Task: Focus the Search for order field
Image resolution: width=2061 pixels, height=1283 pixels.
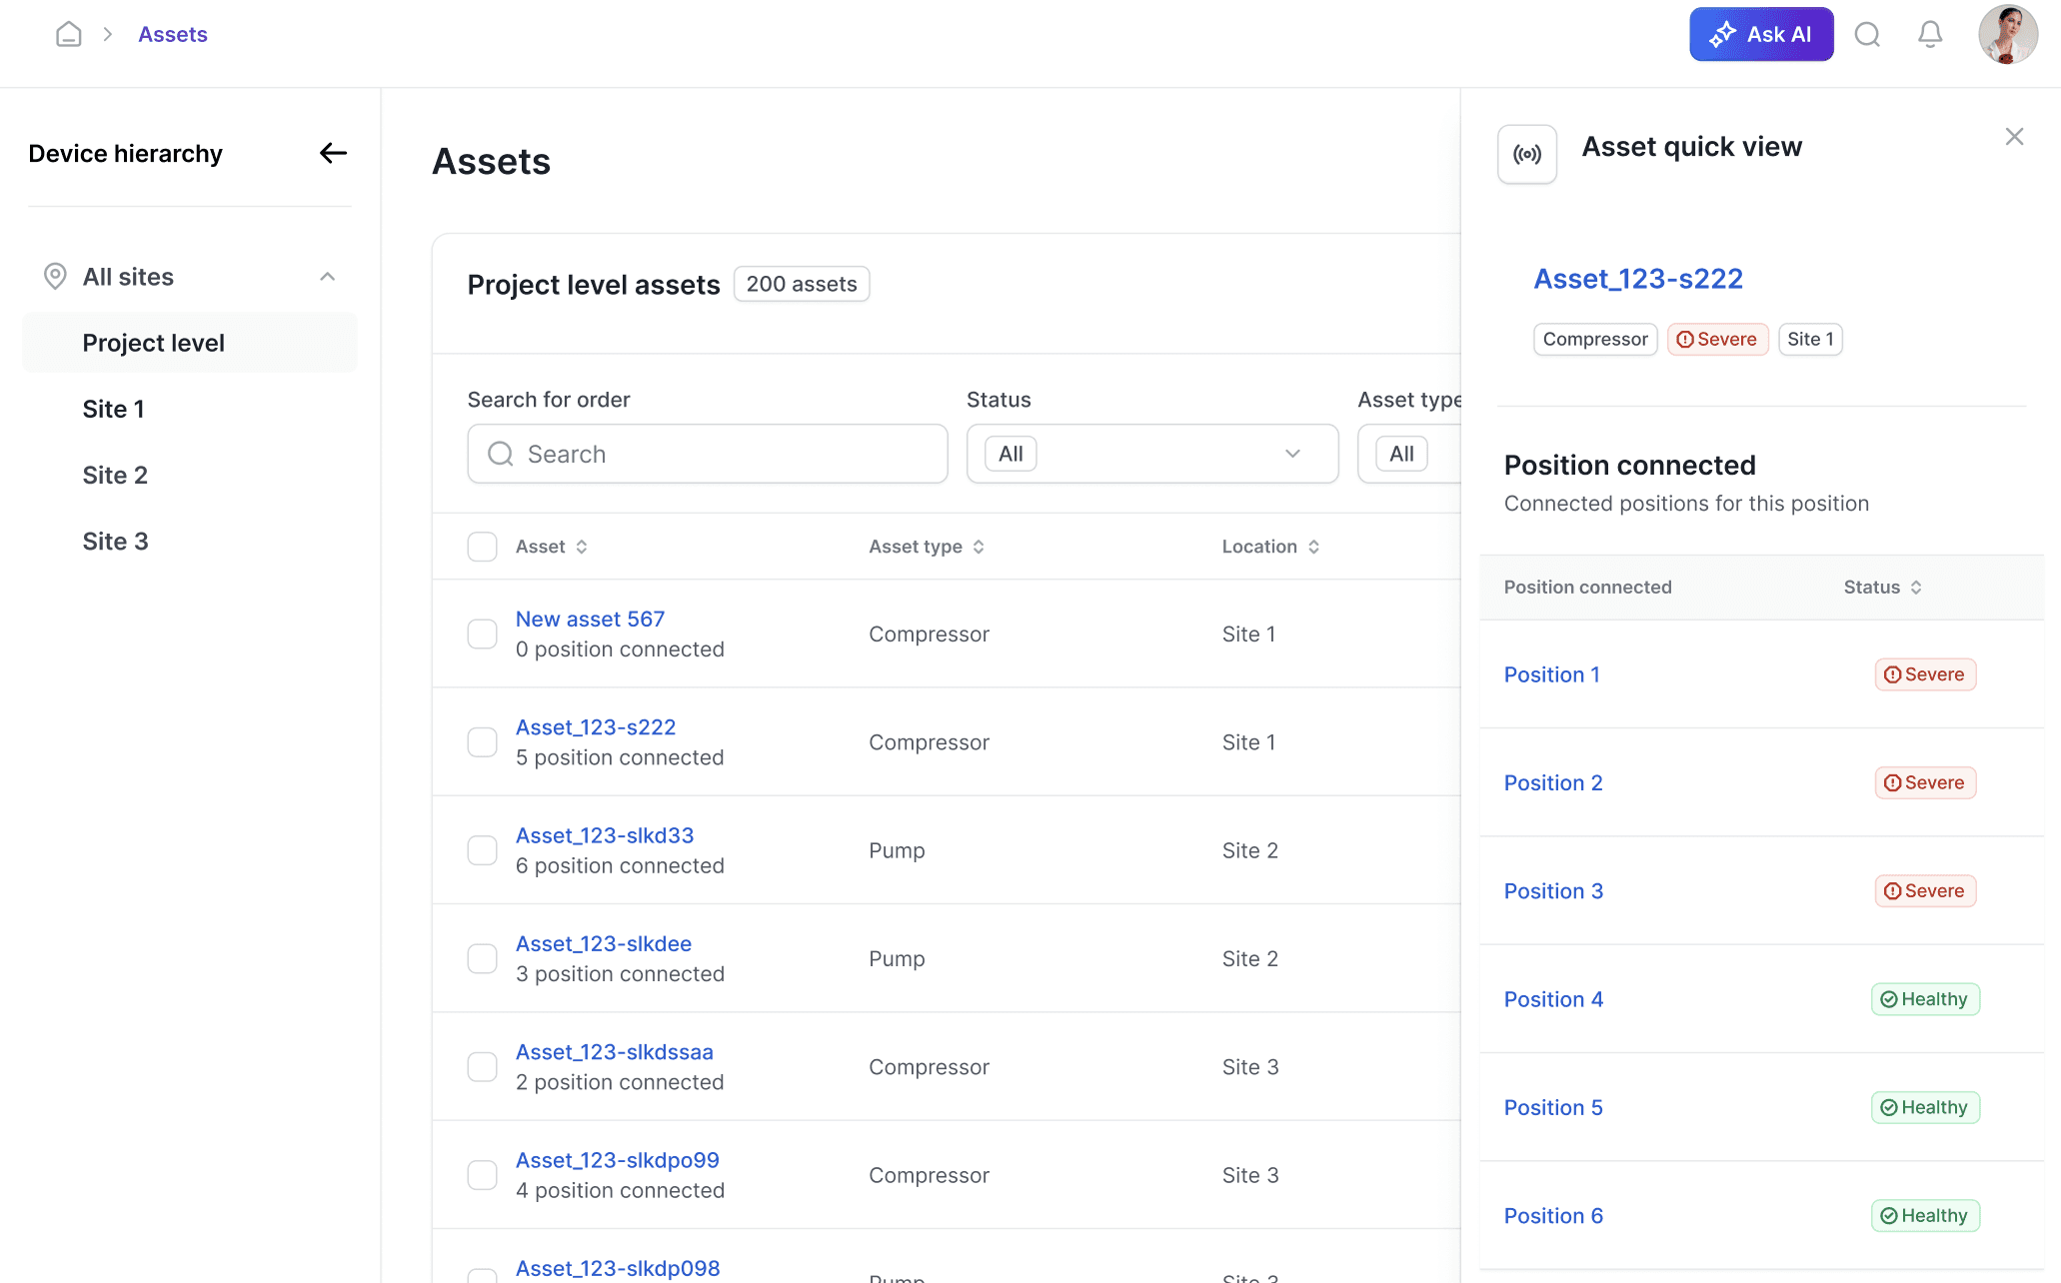Action: pos(708,454)
